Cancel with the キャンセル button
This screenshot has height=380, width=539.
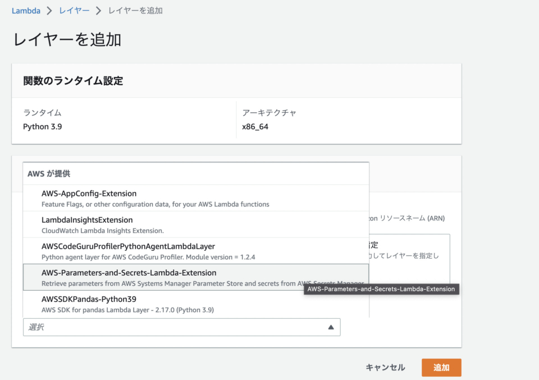pos(386,367)
